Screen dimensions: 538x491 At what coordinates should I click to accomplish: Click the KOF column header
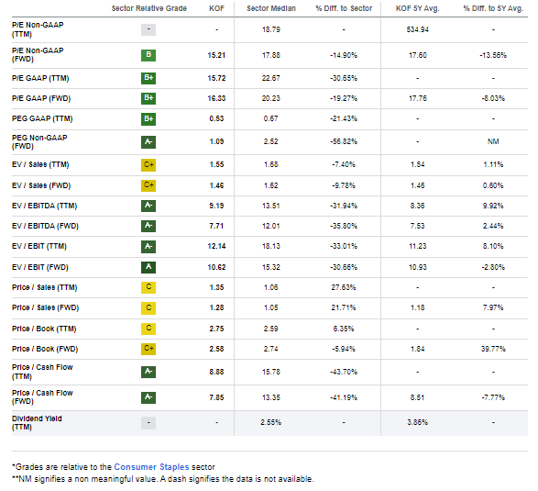click(x=216, y=8)
